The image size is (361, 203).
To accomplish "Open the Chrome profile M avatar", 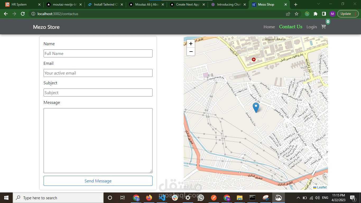I will pyautogui.click(x=332, y=14).
